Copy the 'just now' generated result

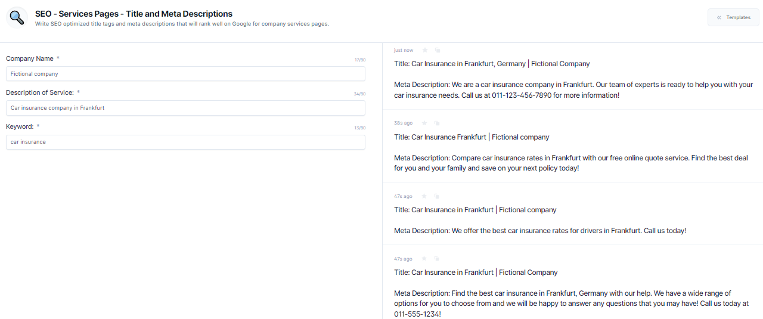(x=437, y=50)
